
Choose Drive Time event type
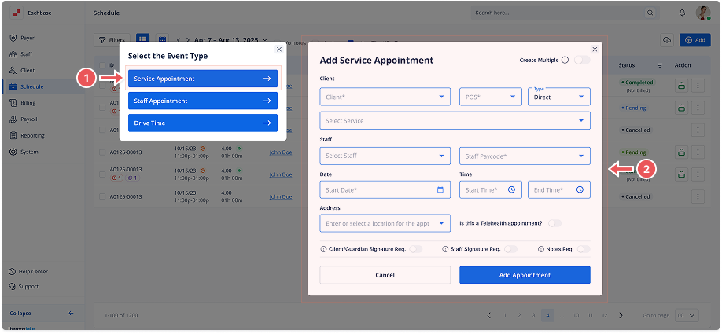point(203,123)
